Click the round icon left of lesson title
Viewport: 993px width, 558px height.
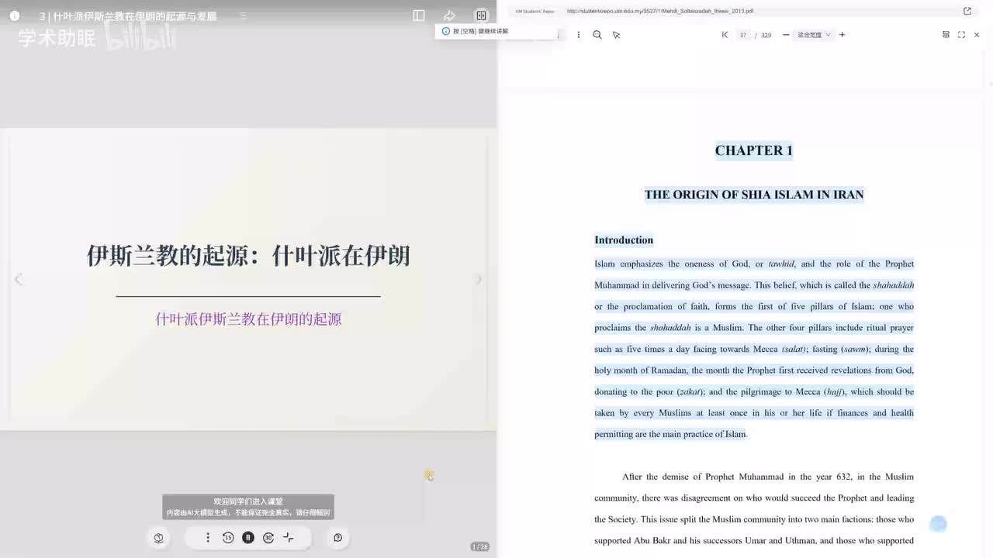(x=14, y=15)
